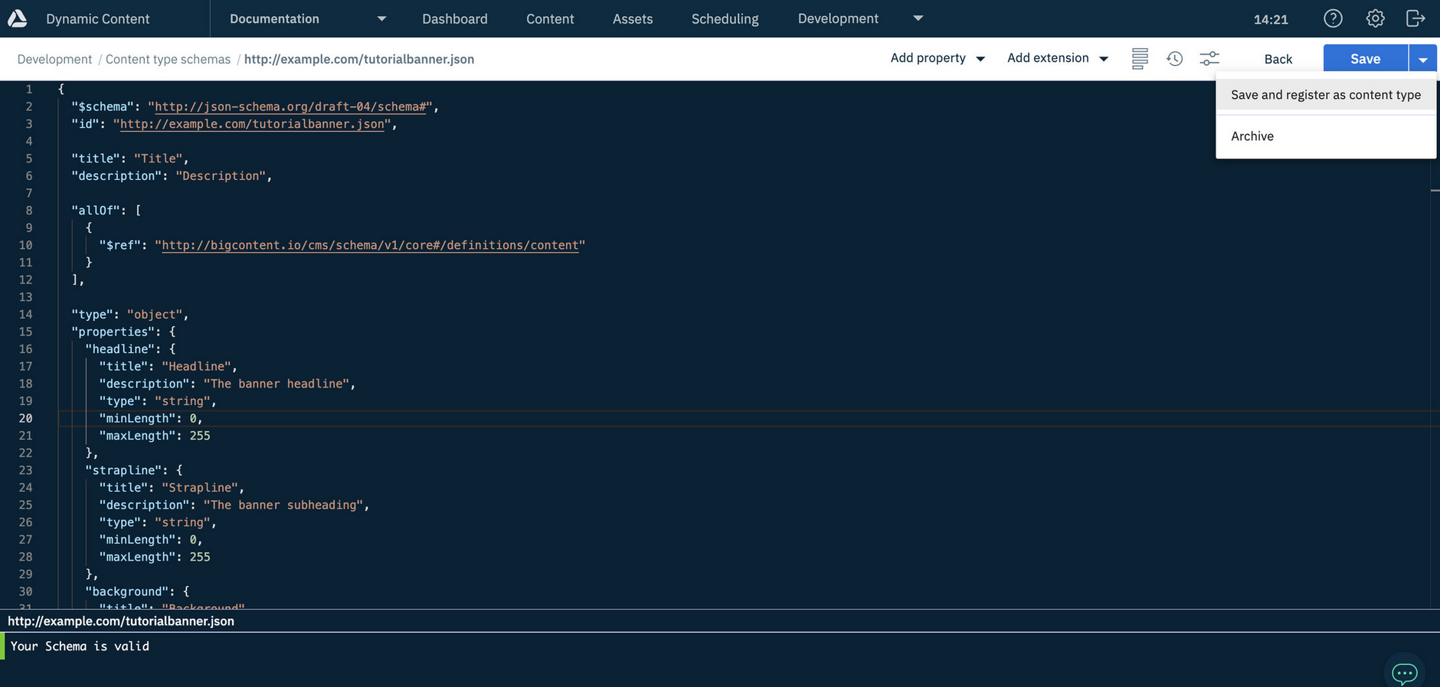Click the "The banner headline" description value
This screenshot has width=1440, height=687.
277,384
